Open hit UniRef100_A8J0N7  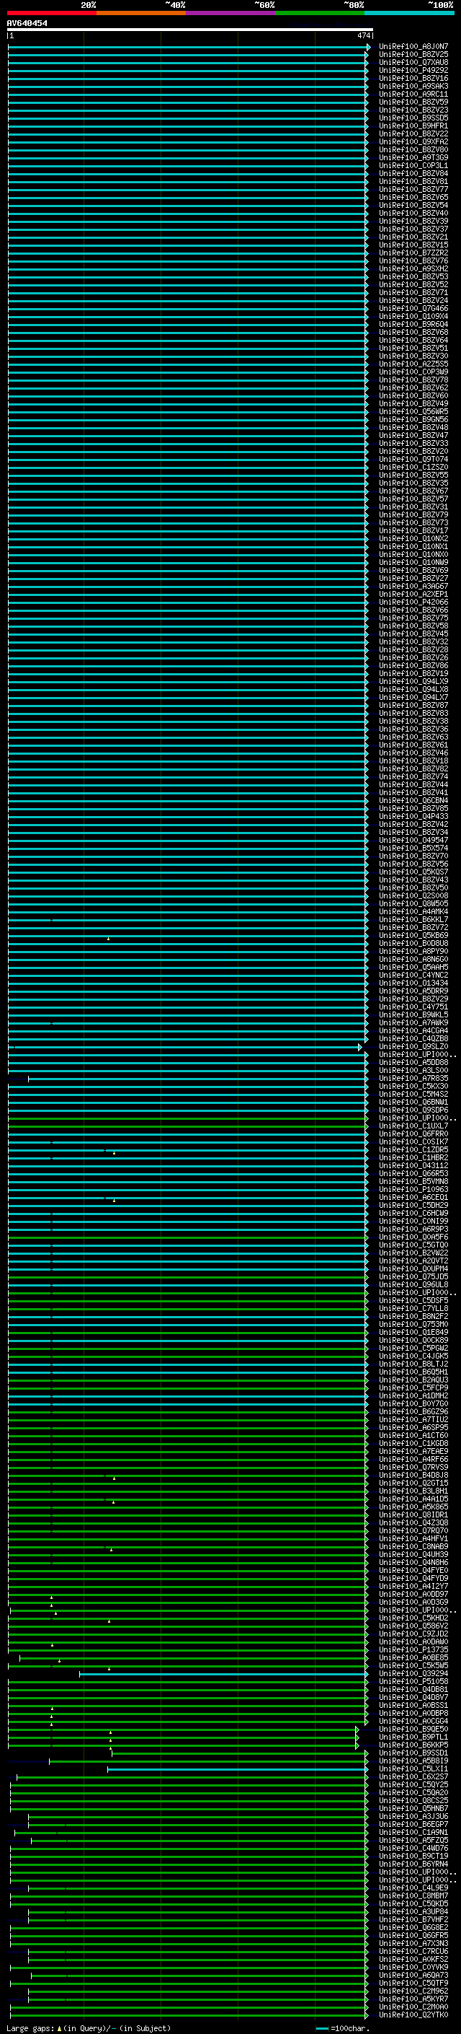[x=413, y=47]
